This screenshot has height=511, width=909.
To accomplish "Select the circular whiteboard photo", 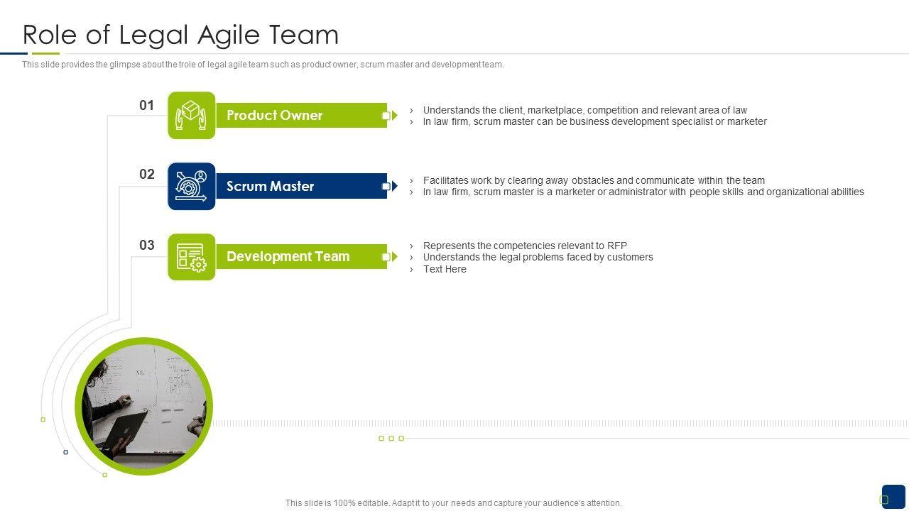I will pyautogui.click(x=144, y=407).
